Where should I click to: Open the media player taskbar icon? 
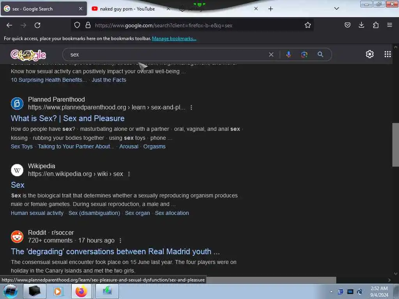tap(58, 291)
